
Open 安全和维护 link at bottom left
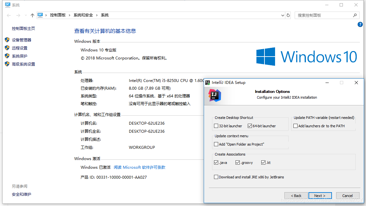coord(22,194)
